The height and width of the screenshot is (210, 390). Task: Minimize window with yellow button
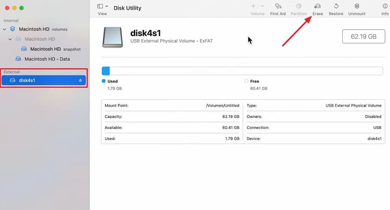[x=14, y=8]
